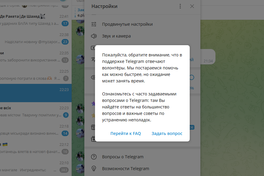Viewport: 264px width, 176px height.
Task: Close the Настройки panel with X
Action: [192, 6]
